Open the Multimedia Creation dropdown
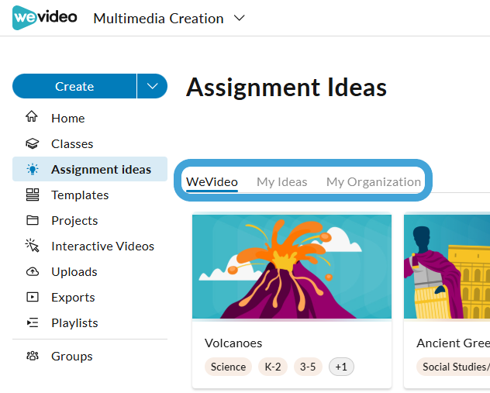The height and width of the screenshot is (393, 490). [169, 19]
